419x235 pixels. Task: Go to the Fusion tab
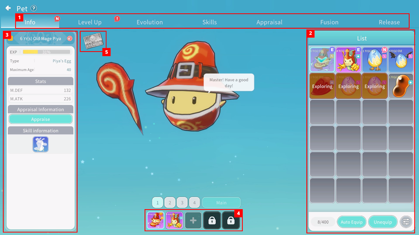pos(329,22)
